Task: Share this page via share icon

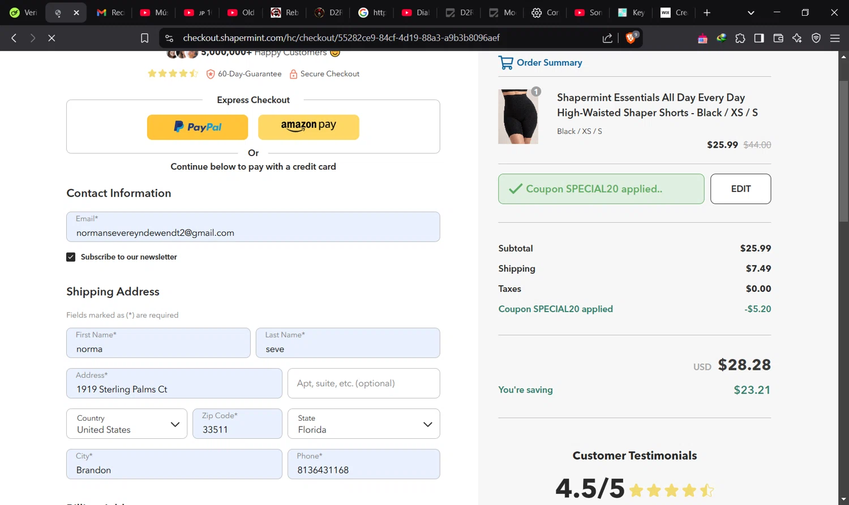Action: (x=607, y=38)
